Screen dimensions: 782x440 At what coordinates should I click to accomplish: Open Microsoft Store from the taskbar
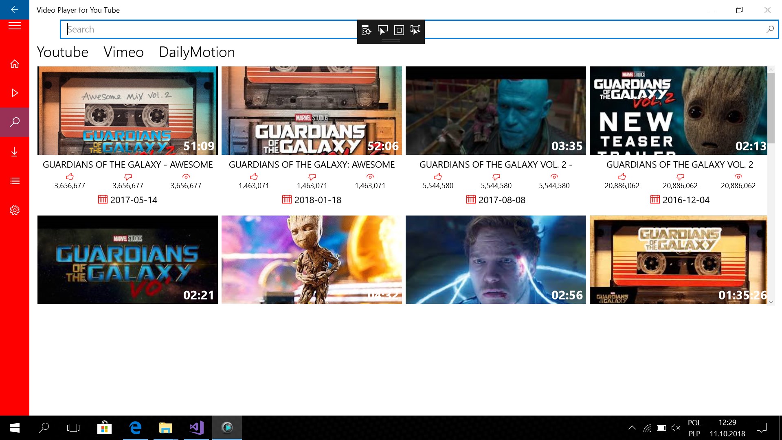pyautogui.click(x=104, y=428)
